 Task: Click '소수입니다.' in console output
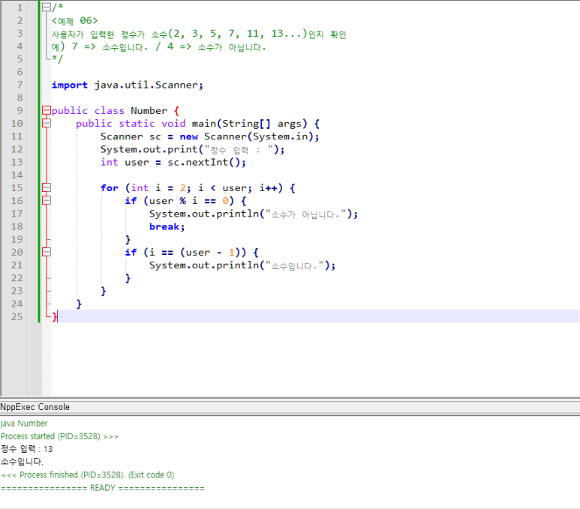tap(22, 461)
